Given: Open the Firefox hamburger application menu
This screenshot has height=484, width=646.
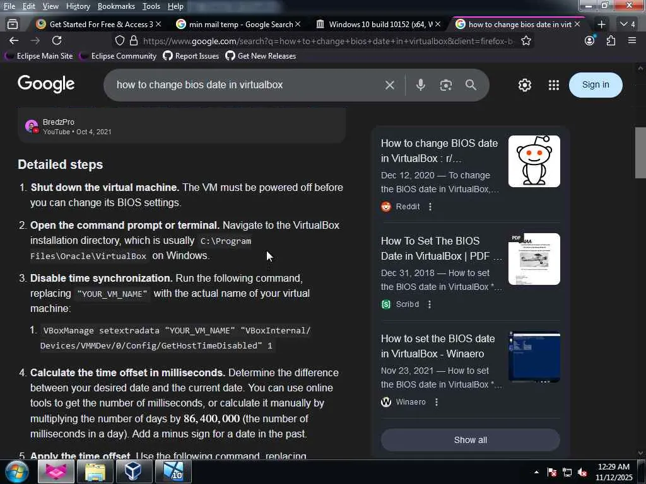Looking at the screenshot, I should coord(632,40).
